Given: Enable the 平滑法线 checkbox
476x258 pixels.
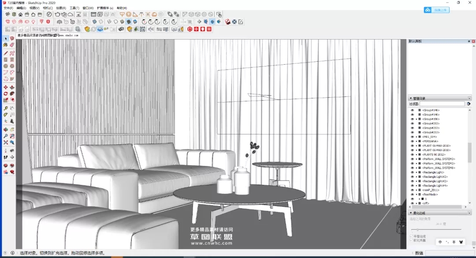Looking at the screenshot, I should 412,236.
